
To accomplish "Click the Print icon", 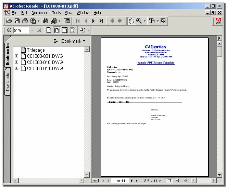I will [x=25, y=21].
